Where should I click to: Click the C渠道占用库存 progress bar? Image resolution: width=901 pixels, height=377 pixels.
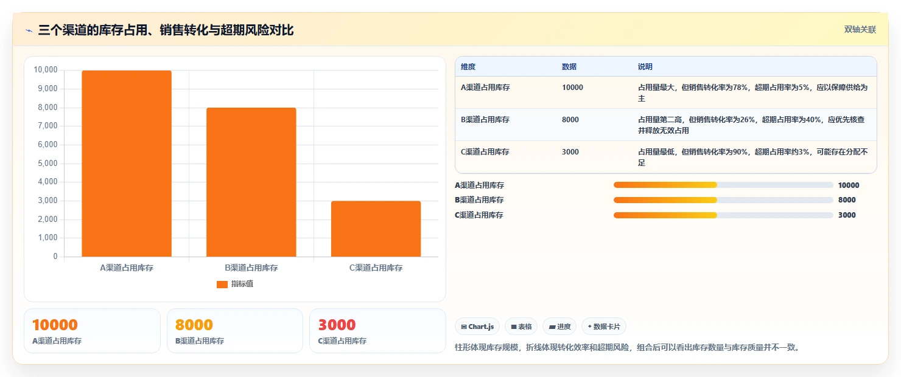pyautogui.click(x=723, y=215)
